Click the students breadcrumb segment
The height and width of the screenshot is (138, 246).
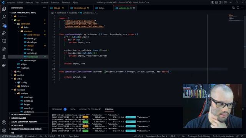coord(73,13)
